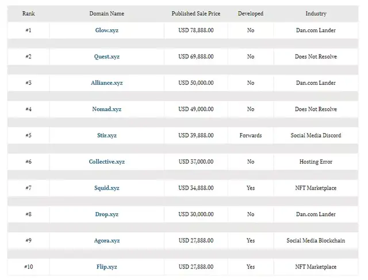Click the Alliance.xyz domain name
The width and height of the screenshot is (368, 280).
click(106, 83)
